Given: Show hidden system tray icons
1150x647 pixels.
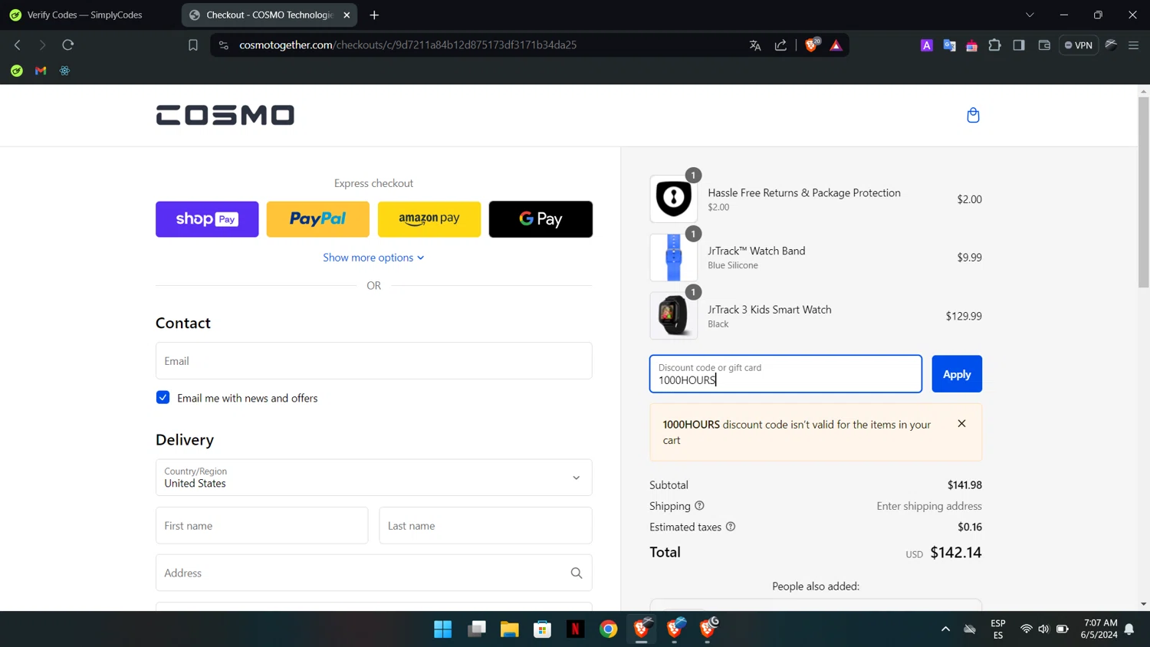Looking at the screenshot, I should click(x=945, y=629).
